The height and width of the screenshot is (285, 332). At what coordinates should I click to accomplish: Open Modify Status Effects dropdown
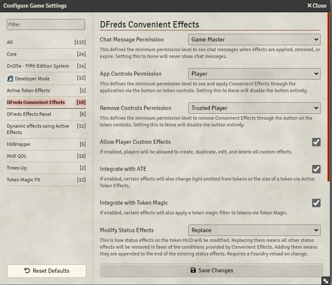point(254,230)
